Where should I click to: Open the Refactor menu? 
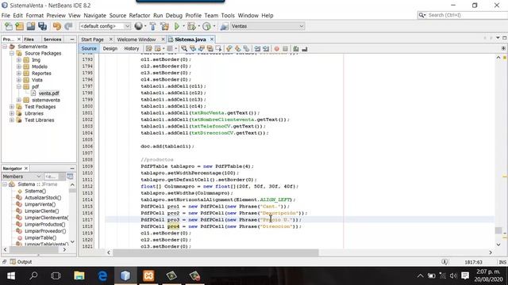tap(140, 16)
